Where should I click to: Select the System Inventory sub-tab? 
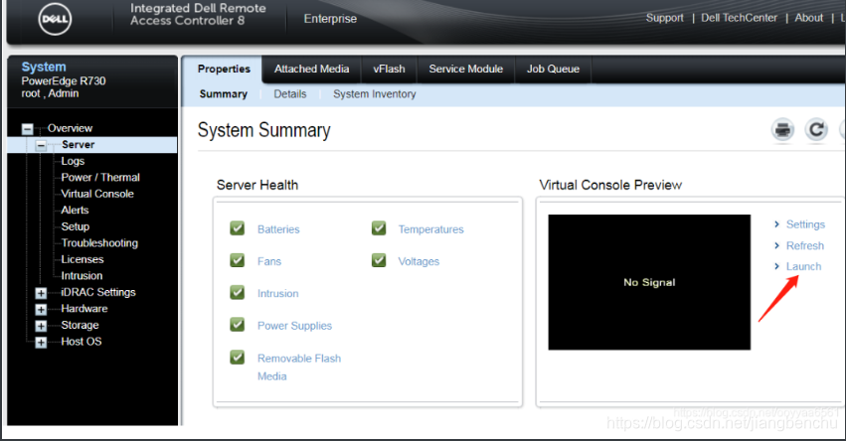(375, 94)
